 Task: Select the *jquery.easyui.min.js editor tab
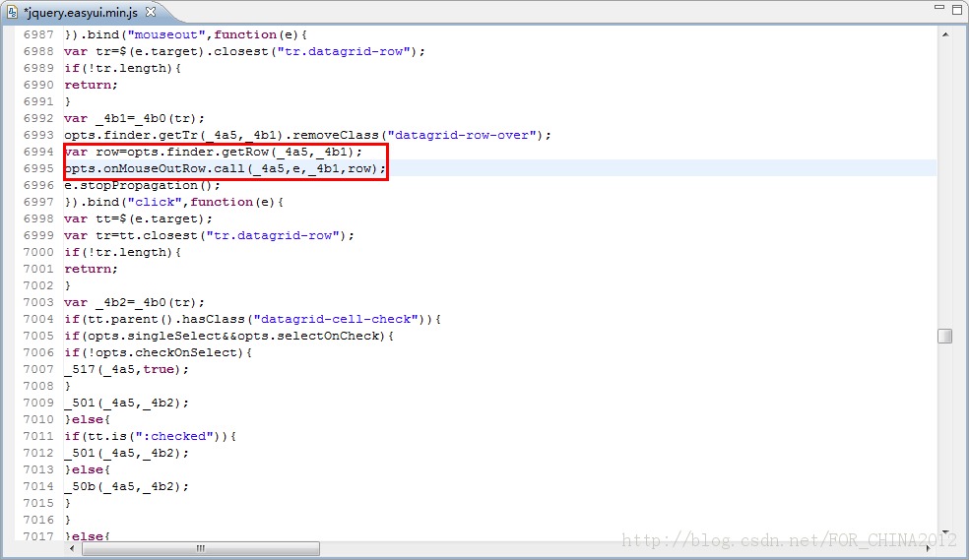coord(81,12)
